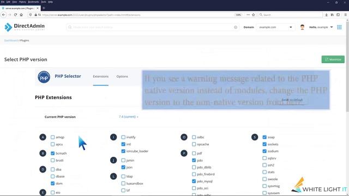Open the browser downloads icon

326,15
